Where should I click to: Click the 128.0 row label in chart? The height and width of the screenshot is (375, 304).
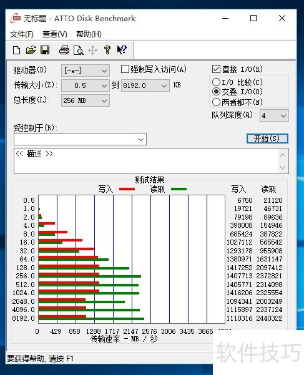(26, 268)
